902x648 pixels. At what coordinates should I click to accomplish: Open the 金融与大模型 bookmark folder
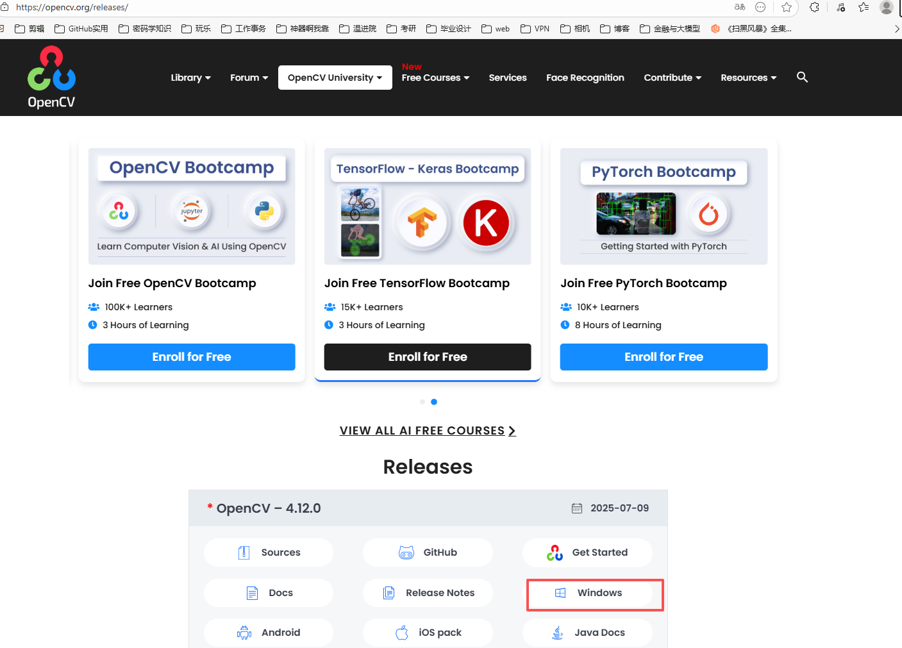click(670, 29)
